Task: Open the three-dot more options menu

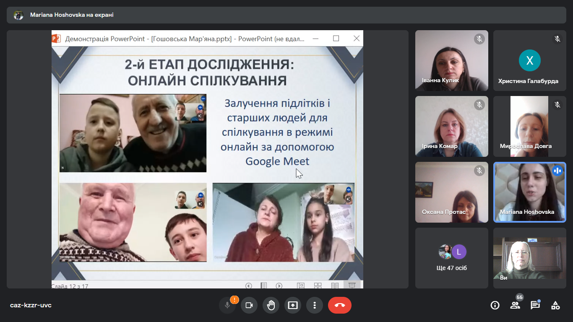Action: [x=315, y=305]
